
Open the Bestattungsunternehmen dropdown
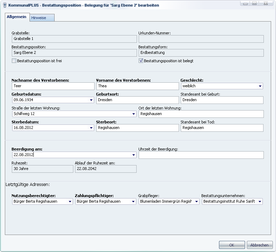(x=260, y=202)
